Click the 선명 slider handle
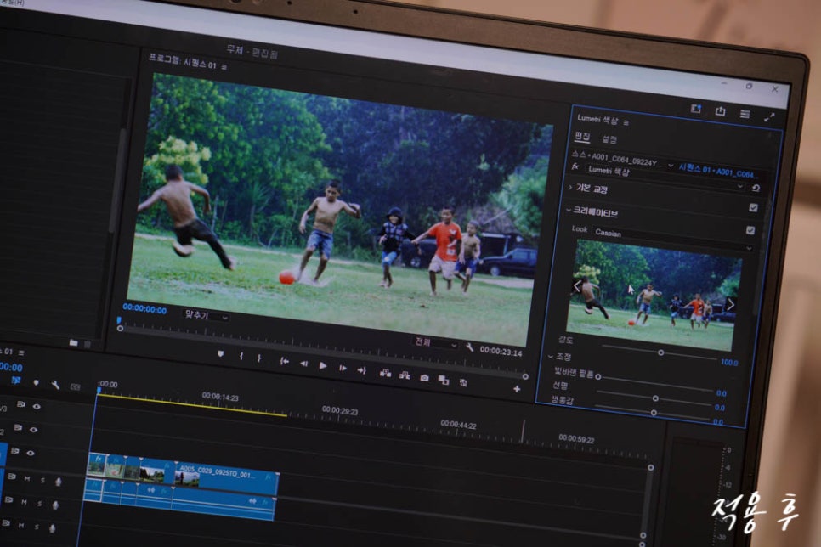821x547 pixels. 655,398
